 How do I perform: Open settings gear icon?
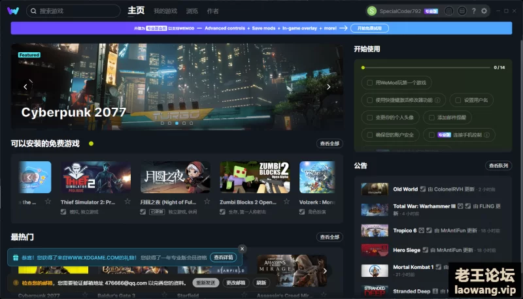484,11
